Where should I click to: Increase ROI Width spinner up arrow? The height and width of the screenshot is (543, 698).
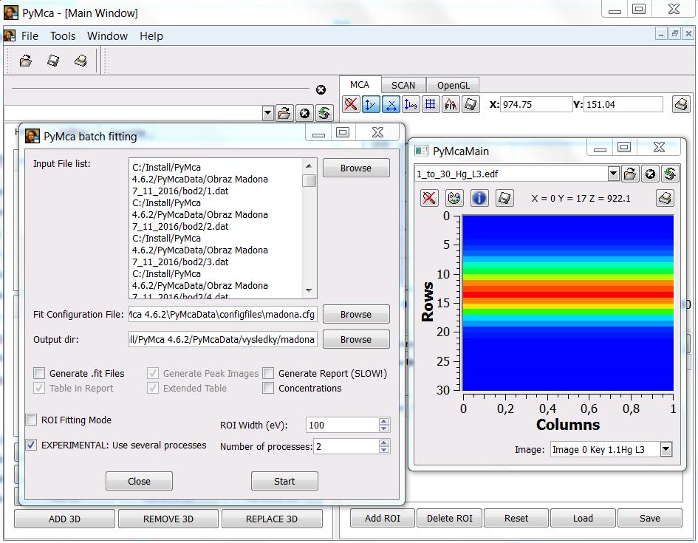pos(384,421)
